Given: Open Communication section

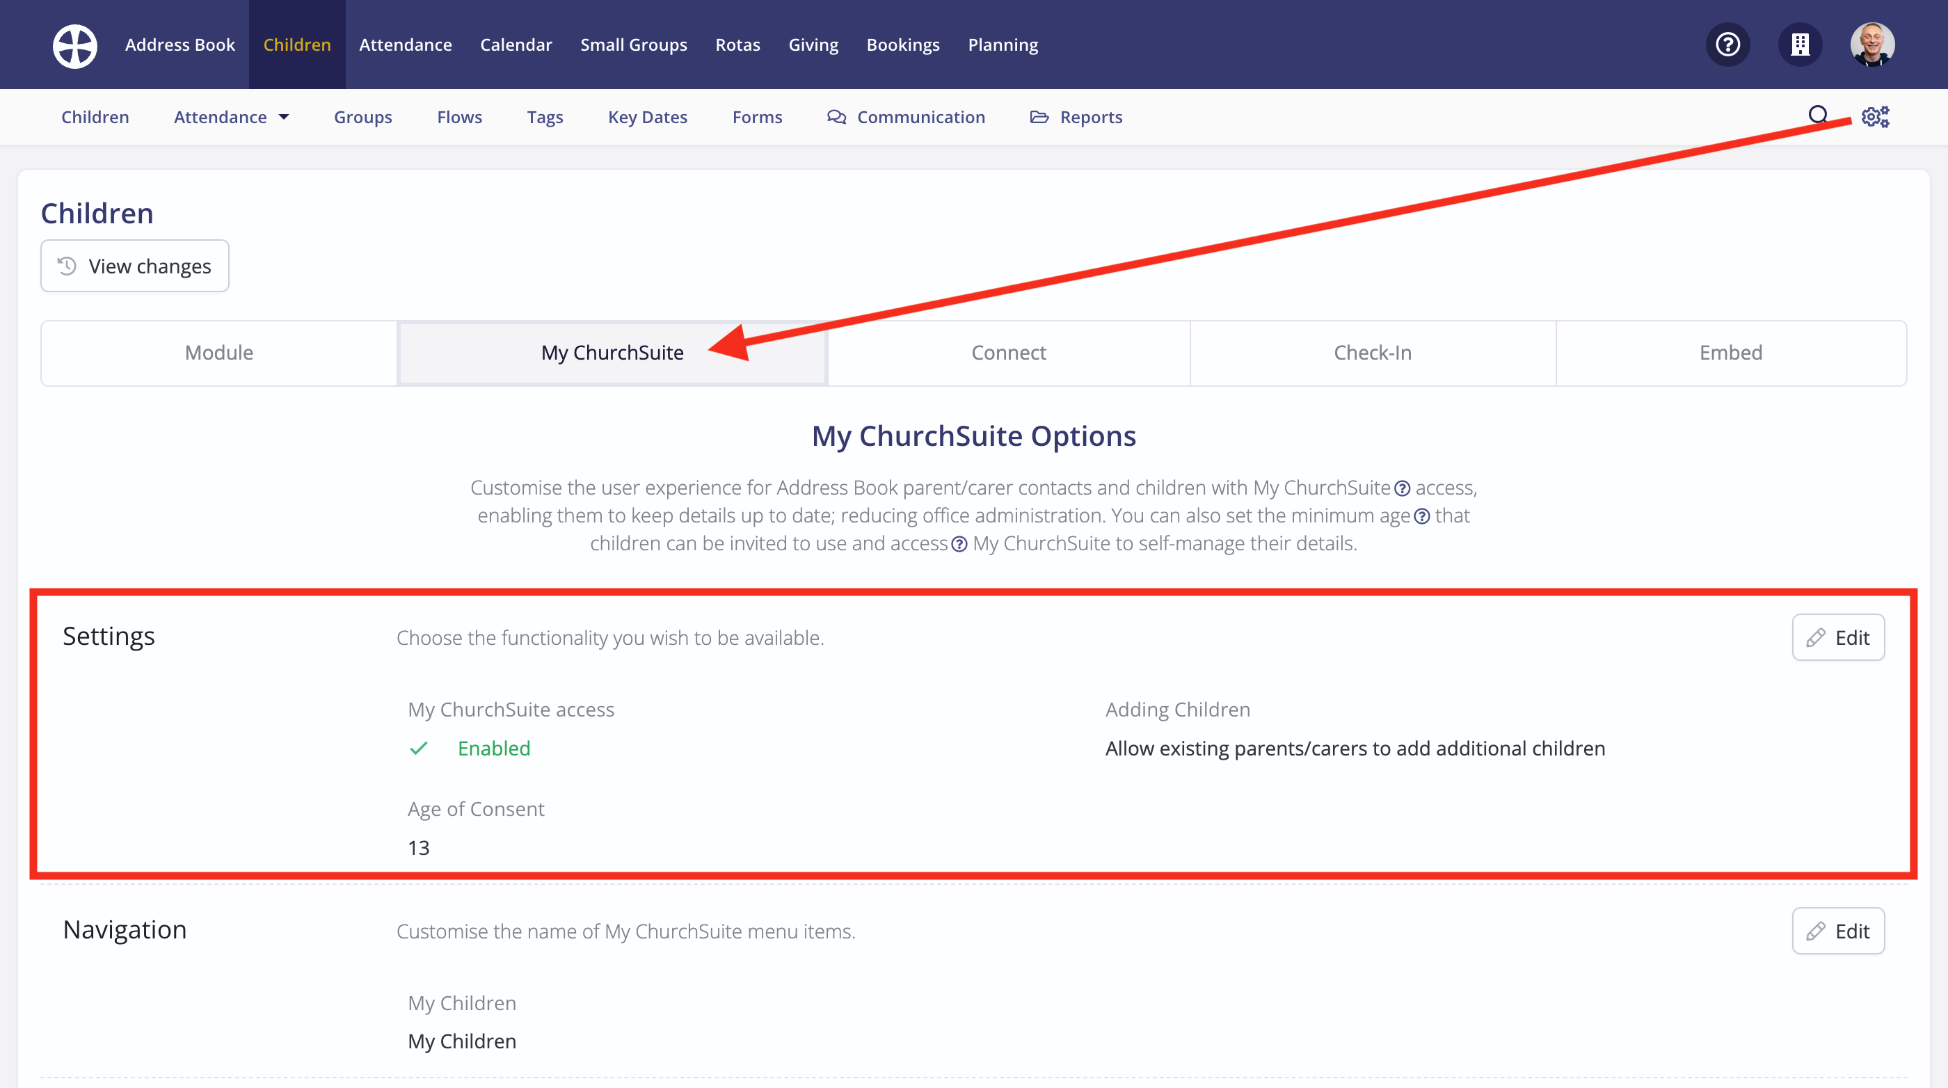Looking at the screenshot, I should pos(906,117).
